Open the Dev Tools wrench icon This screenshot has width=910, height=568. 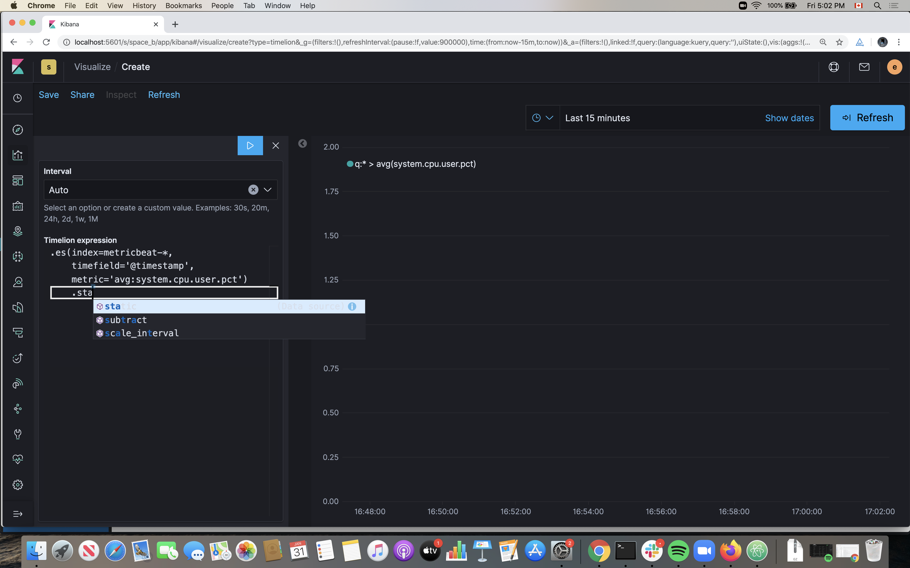[x=18, y=434]
